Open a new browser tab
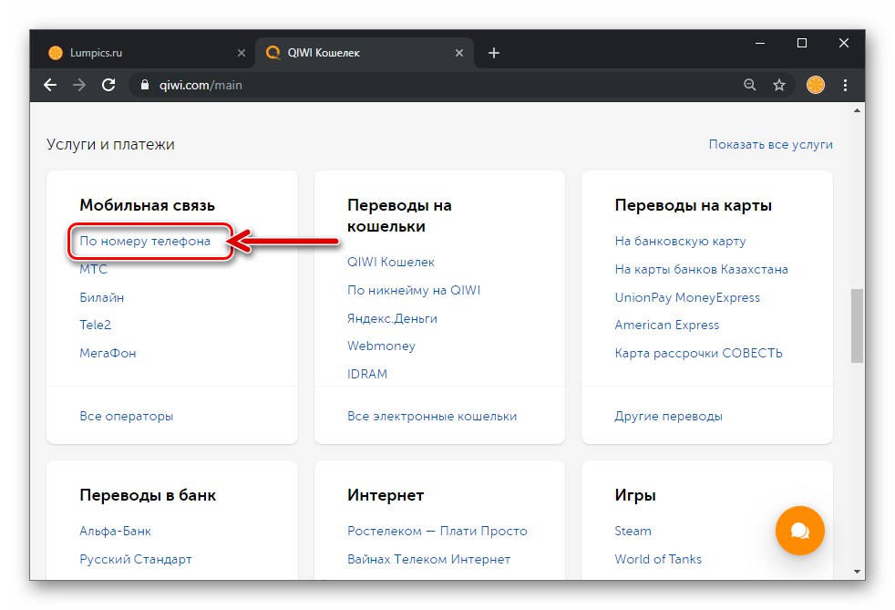 tap(494, 53)
